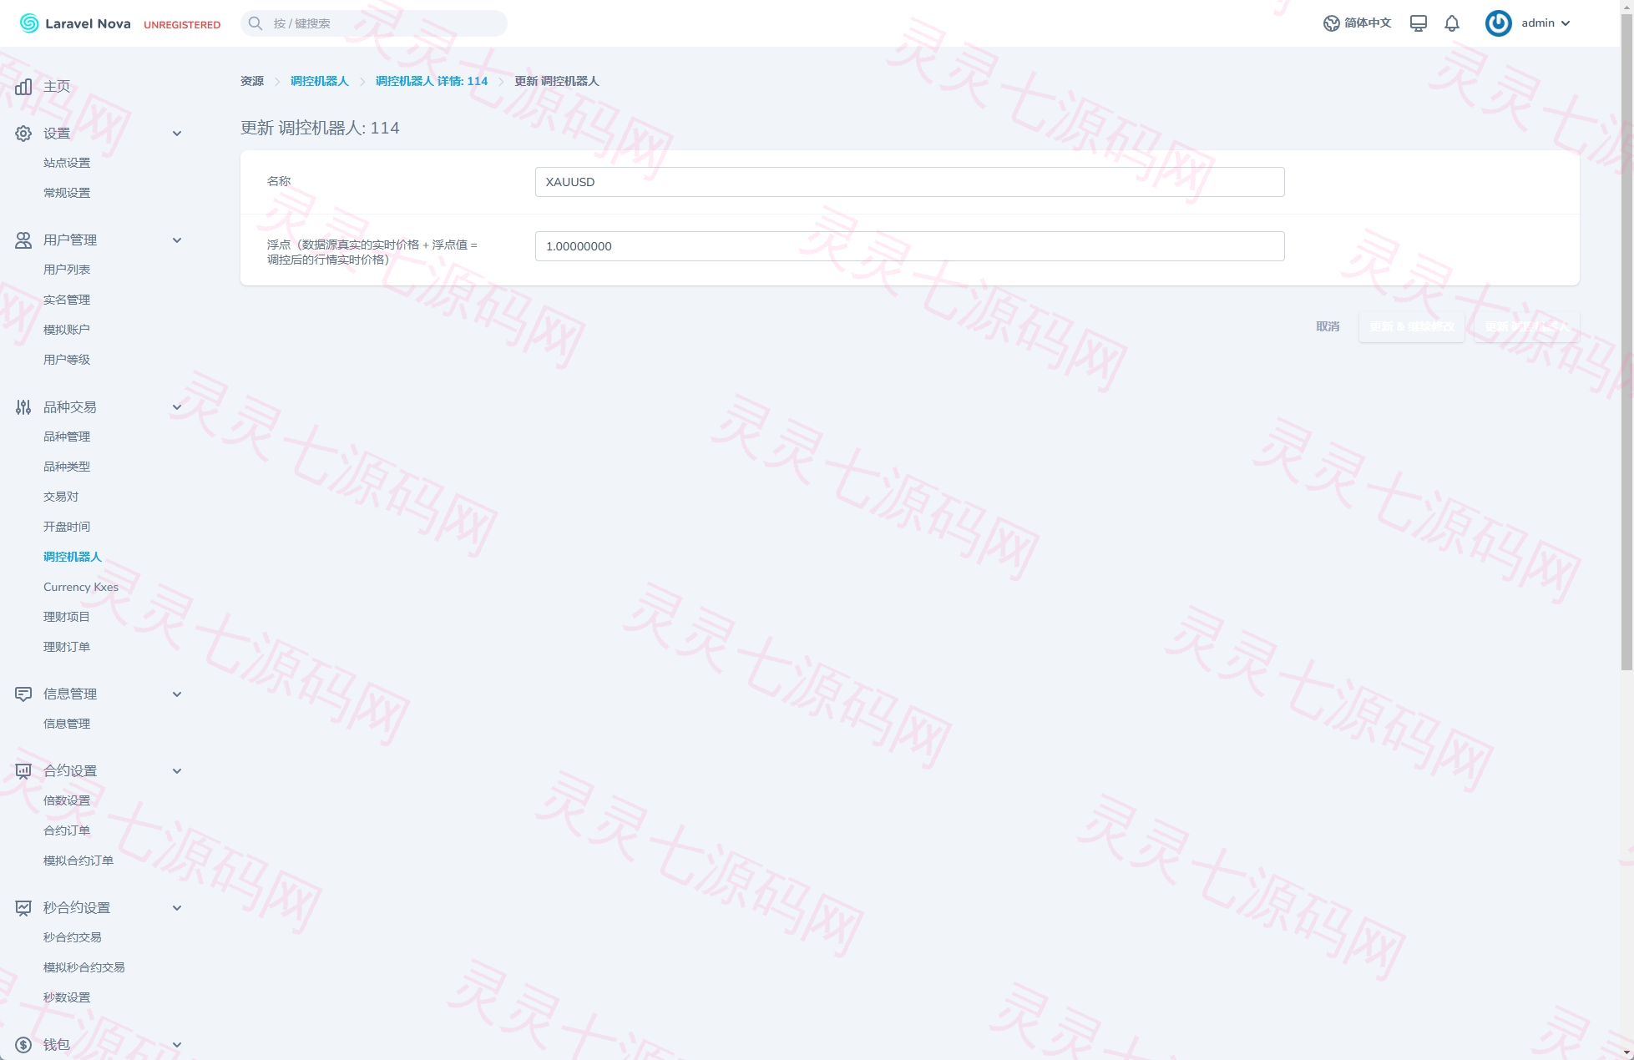Open 实名管理 in sidebar
Viewport: 1634px width, 1060px height.
coord(67,300)
